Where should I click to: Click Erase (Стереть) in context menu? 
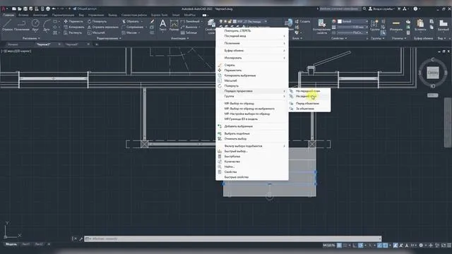[252, 65]
